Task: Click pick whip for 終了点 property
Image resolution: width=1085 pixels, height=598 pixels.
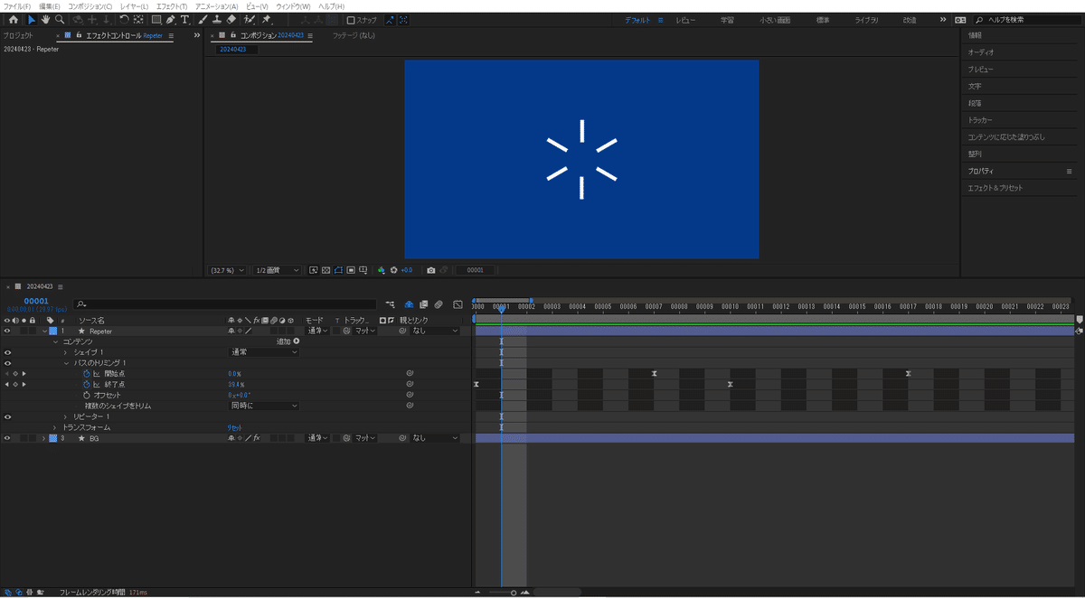Action: click(410, 384)
